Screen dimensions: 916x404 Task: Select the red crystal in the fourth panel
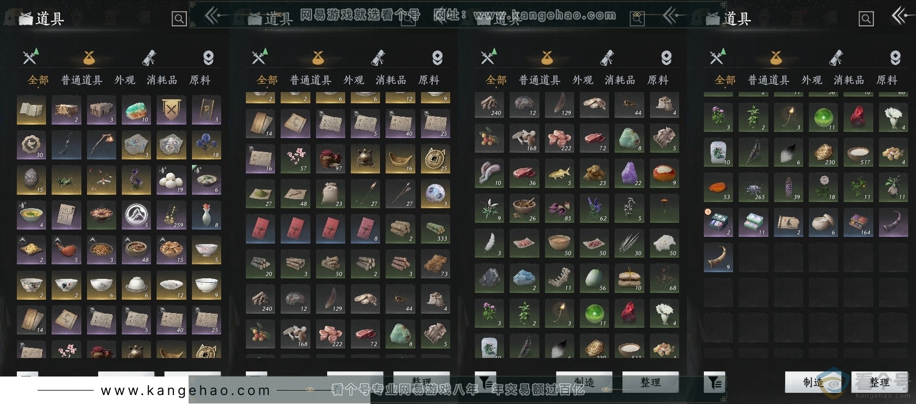(x=859, y=117)
